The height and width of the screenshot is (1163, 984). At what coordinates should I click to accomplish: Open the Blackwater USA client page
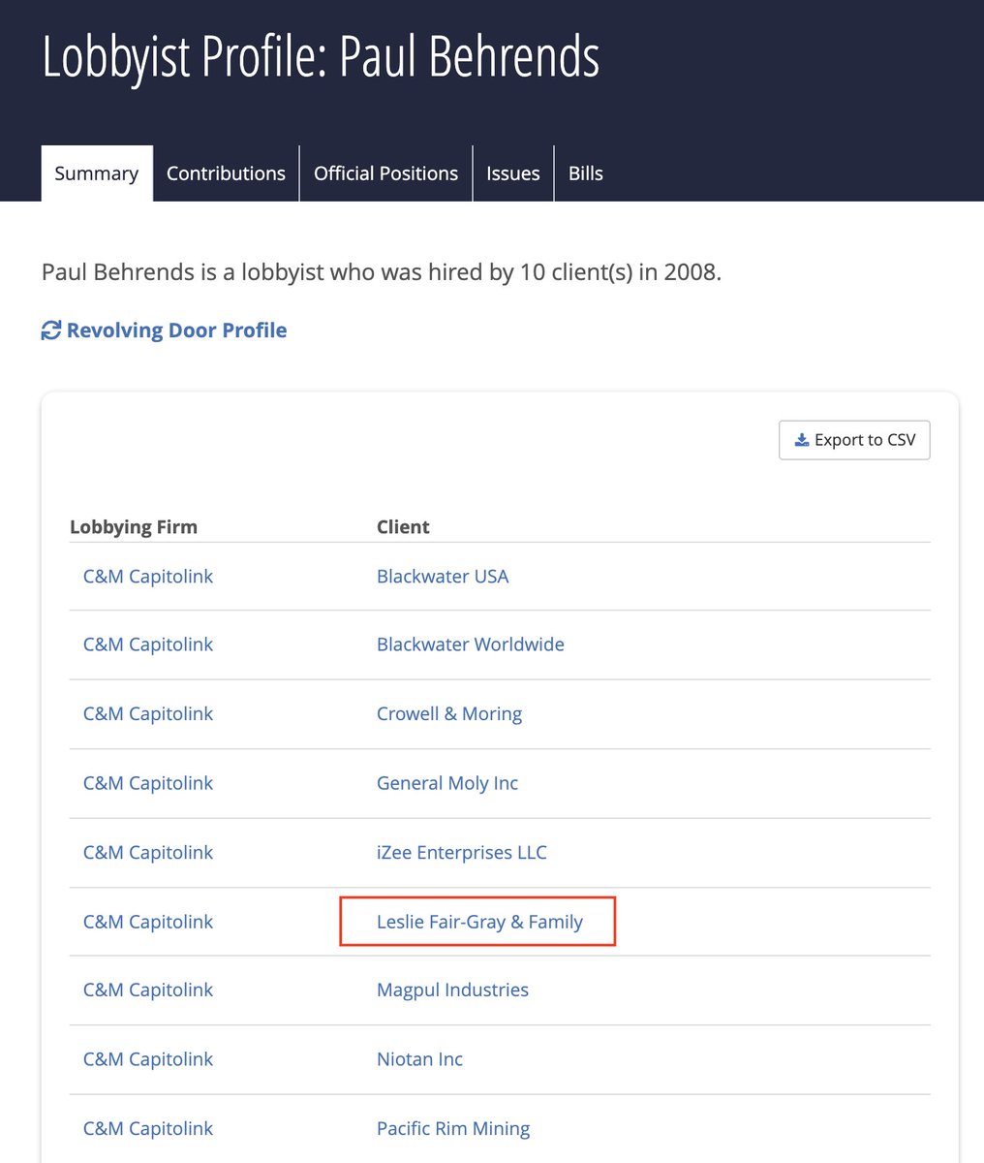(443, 577)
